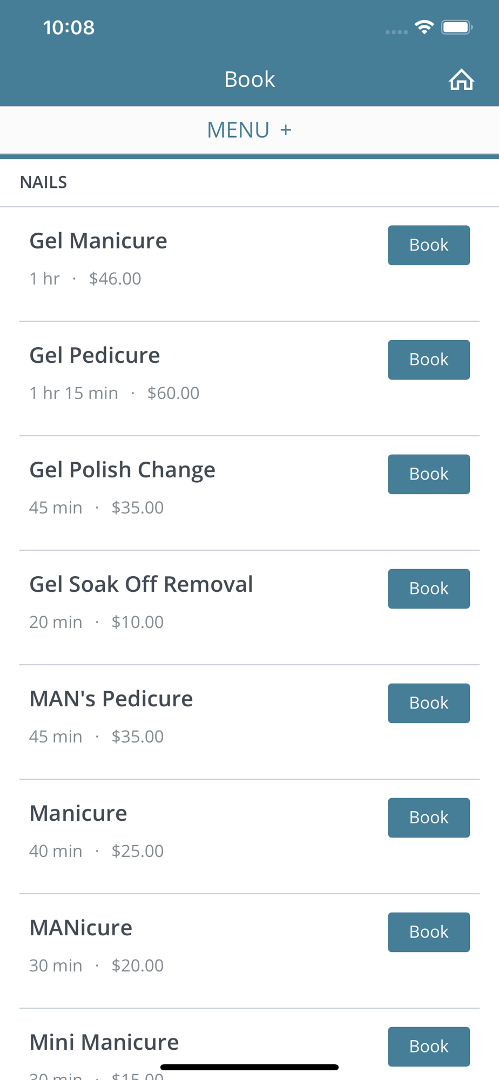The width and height of the screenshot is (499, 1080).
Task: Tap the Gel Polish Change title
Action: [x=122, y=470]
